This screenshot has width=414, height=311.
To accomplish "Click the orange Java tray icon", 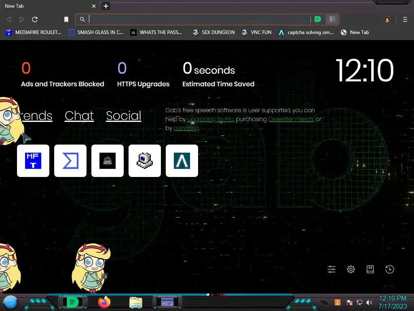I will click(x=338, y=302).
